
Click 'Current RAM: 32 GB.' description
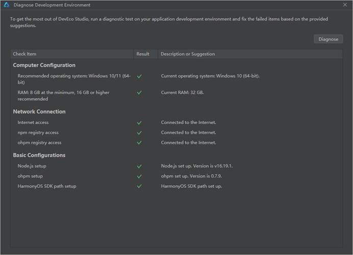[182, 93]
